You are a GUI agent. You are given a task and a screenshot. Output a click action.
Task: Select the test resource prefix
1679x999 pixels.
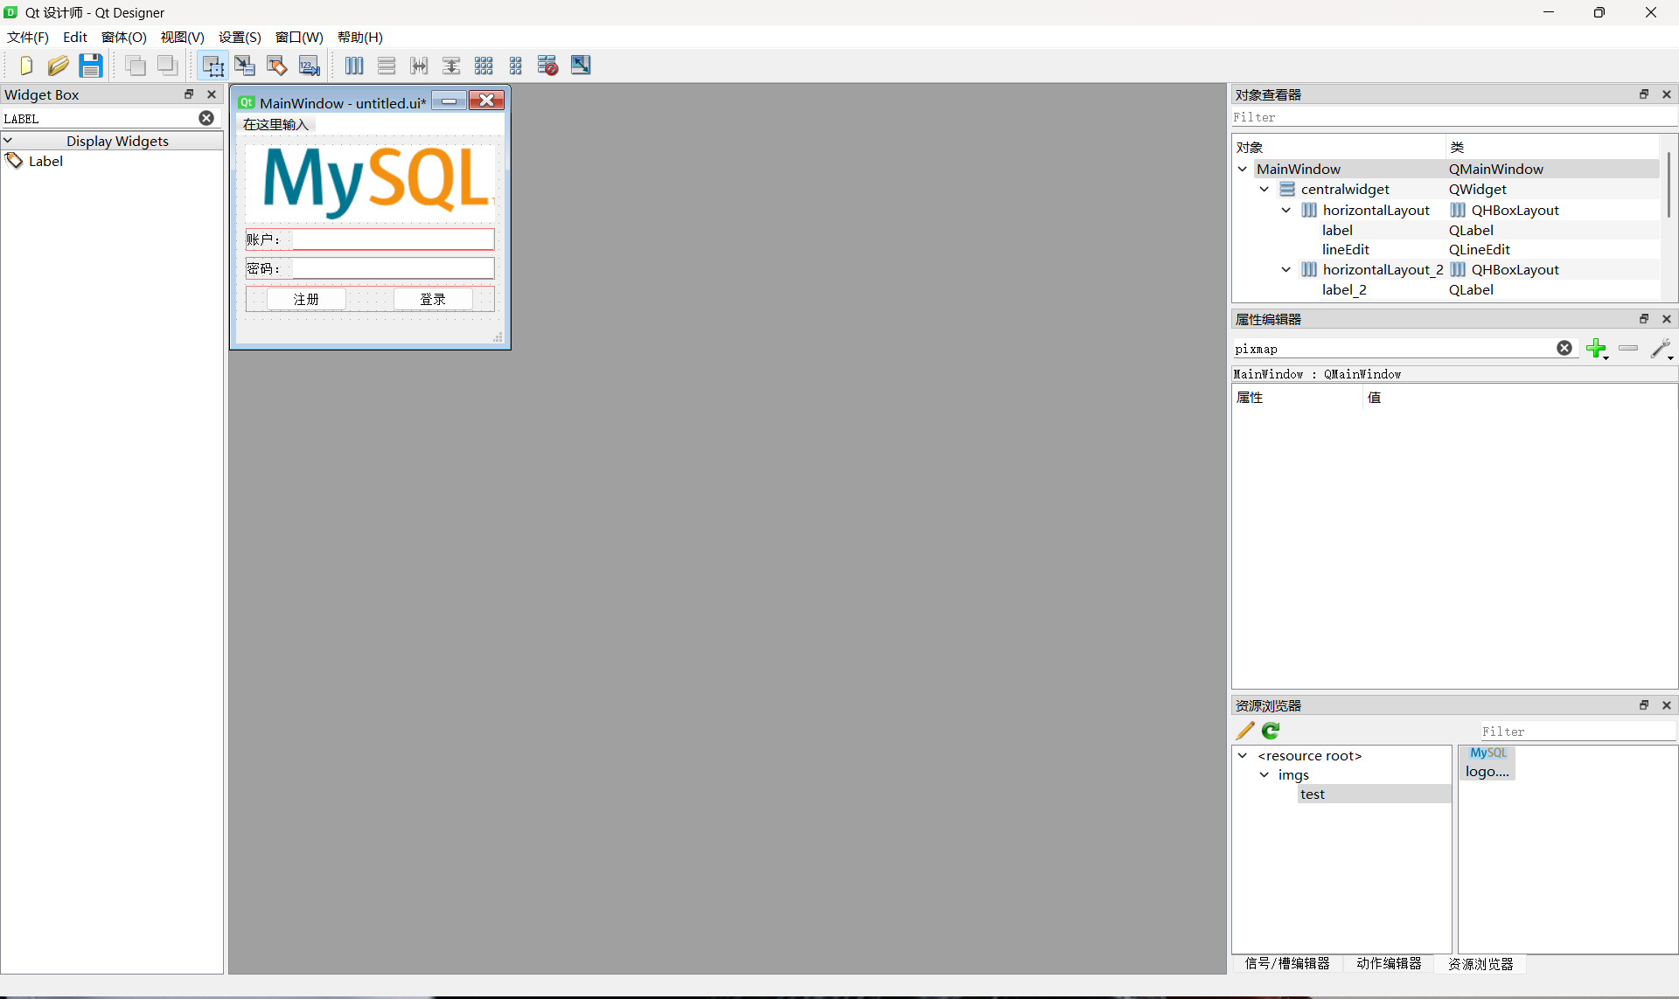tap(1313, 794)
